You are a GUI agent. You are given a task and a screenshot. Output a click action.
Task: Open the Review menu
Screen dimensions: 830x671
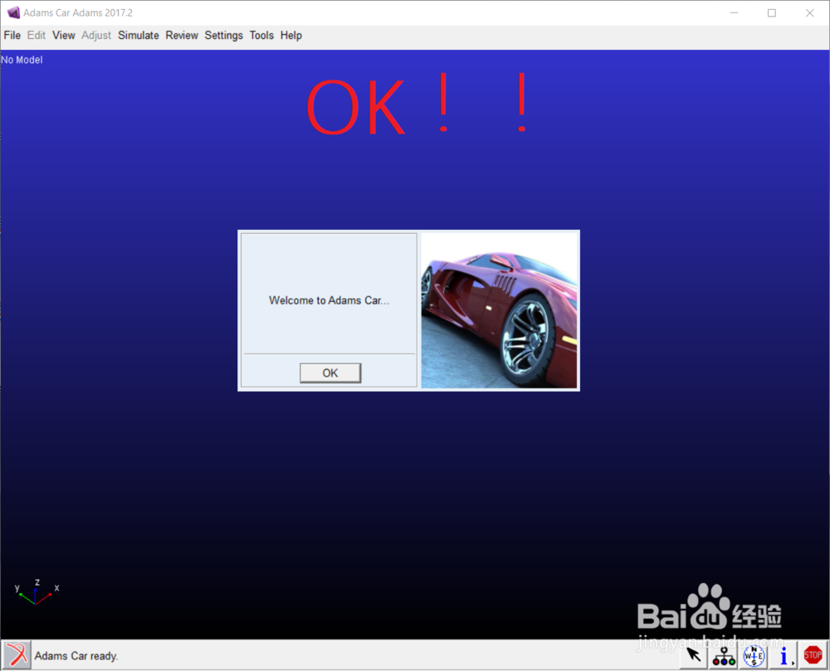182,36
